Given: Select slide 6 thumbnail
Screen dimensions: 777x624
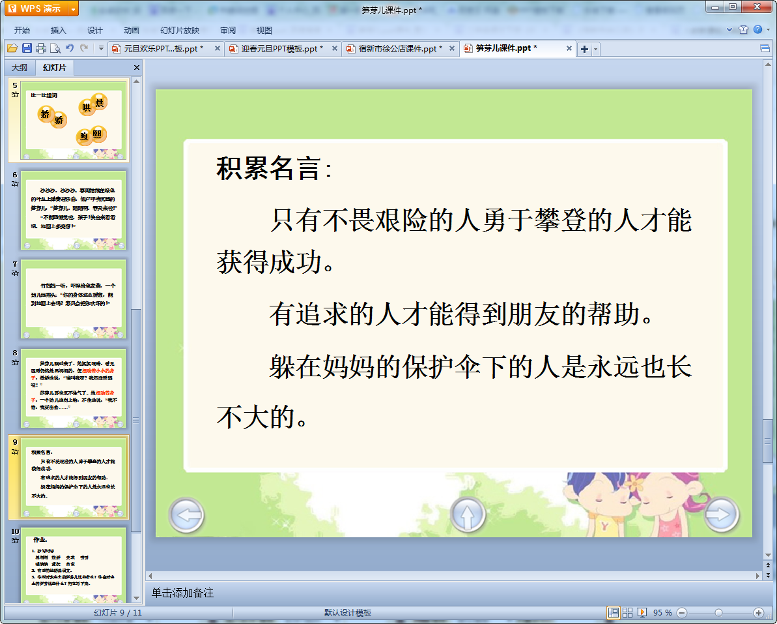Looking at the screenshot, I should pyautogui.click(x=74, y=210).
